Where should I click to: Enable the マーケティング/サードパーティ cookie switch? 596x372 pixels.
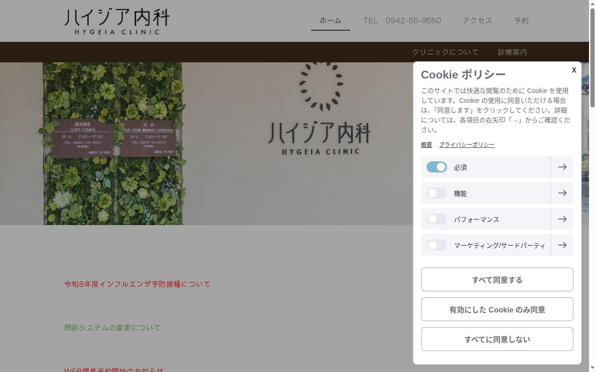pyautogui.click(x=437, y=245)
